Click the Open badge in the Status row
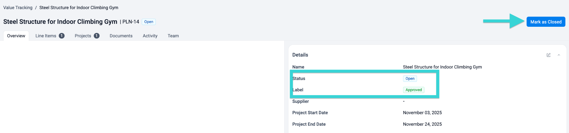This screenshot has width=569, height=133. tap(410, 79)
